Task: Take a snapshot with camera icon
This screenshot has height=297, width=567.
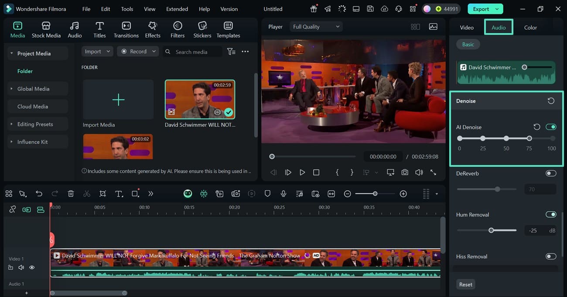Action: [x=405, y=172]
